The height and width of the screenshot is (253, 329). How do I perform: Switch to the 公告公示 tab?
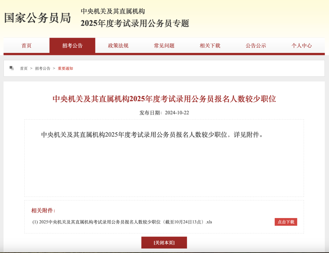tap(256, 45)
